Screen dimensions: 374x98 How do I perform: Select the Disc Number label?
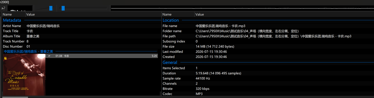pyautogui.click(x=13, y=46)
